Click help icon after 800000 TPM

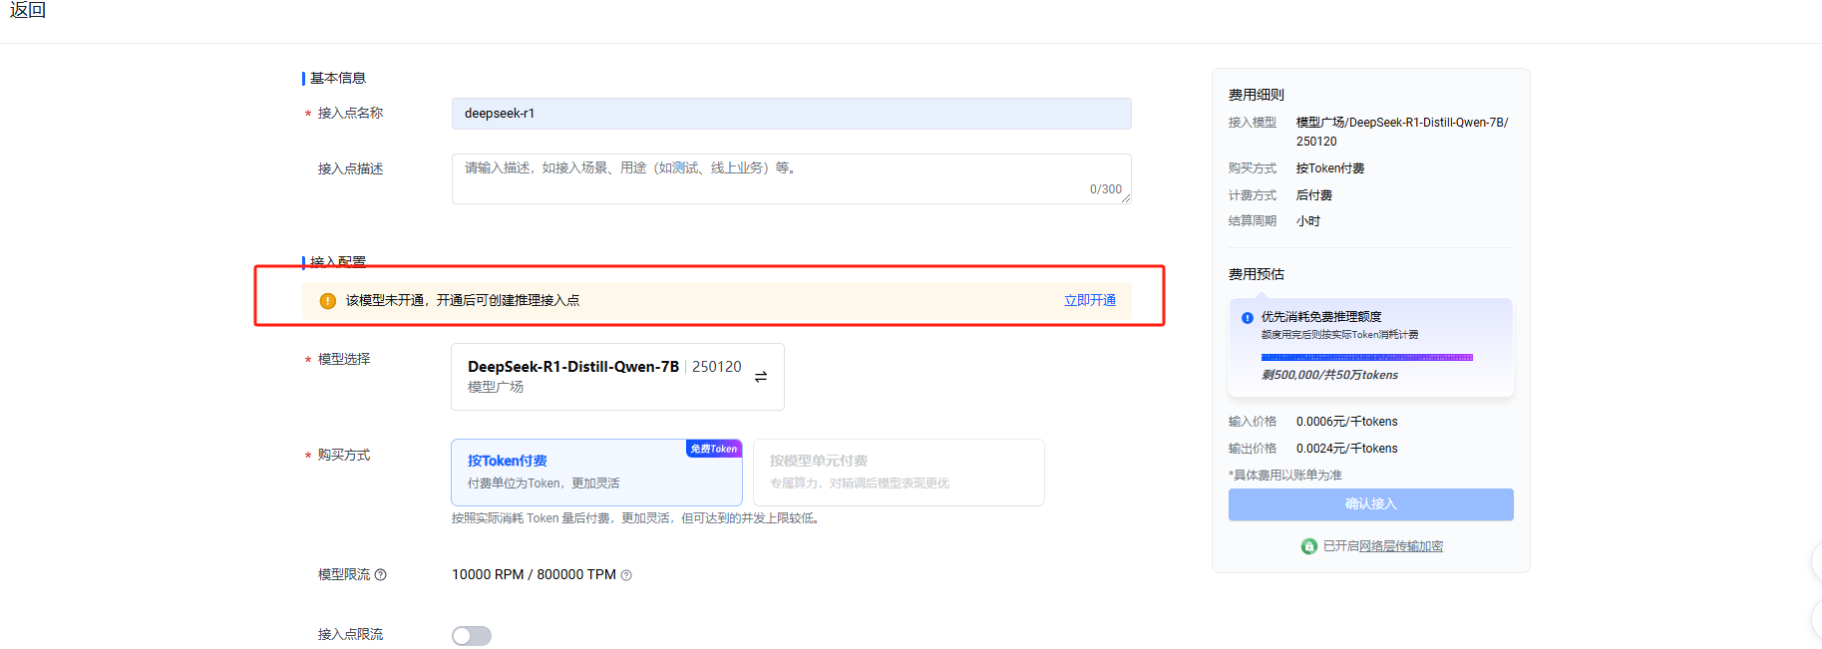click(x=626, y=575)
